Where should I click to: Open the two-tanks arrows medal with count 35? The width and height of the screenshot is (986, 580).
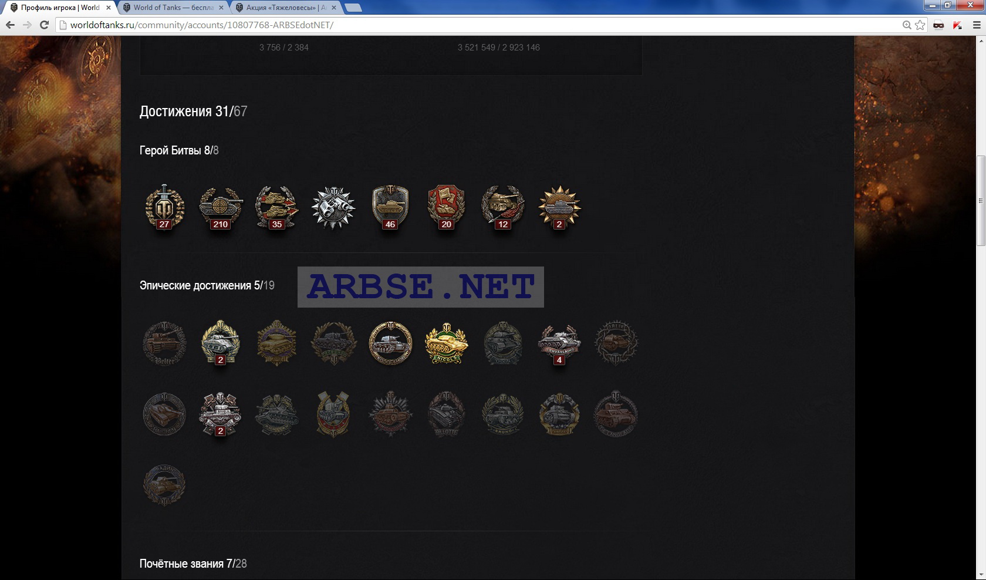tap(277, 207)
